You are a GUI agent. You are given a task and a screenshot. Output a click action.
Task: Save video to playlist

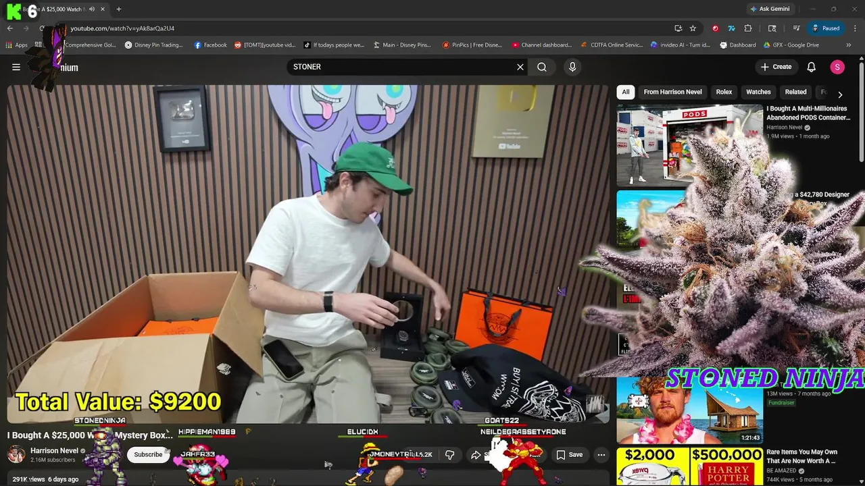pyautogui.click(x=569, y=455)
